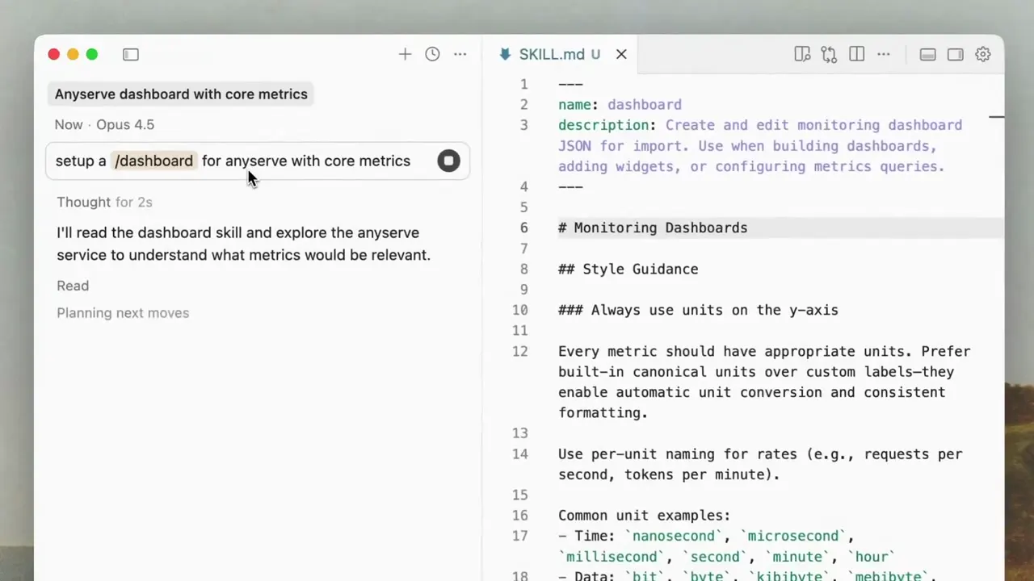The width and height of the screenshot is (1034, 581).
Task: Click the SKILL.md file type icon
Action: click(505, 54)
